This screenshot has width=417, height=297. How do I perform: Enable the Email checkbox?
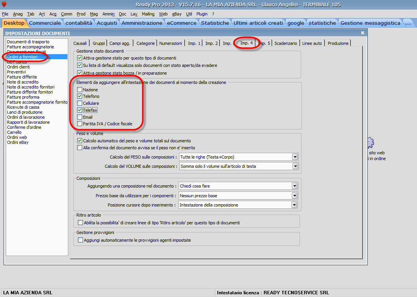(79, 117)
